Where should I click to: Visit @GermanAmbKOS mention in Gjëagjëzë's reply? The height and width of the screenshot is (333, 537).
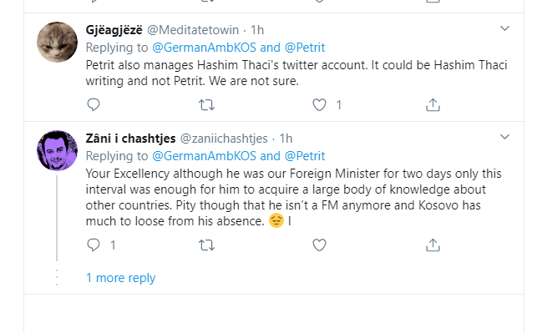204,48
